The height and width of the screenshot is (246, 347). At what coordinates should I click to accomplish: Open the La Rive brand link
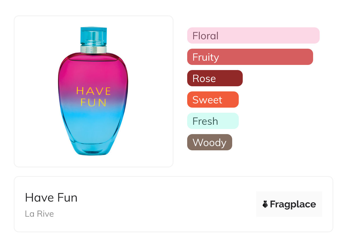click(39, 214)
